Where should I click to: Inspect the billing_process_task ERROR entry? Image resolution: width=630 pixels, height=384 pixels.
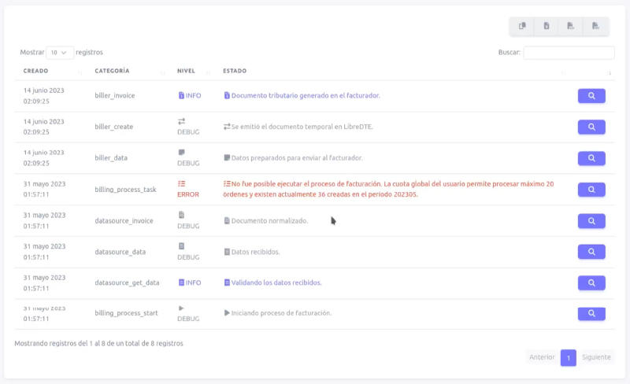[x=591, y=189]
